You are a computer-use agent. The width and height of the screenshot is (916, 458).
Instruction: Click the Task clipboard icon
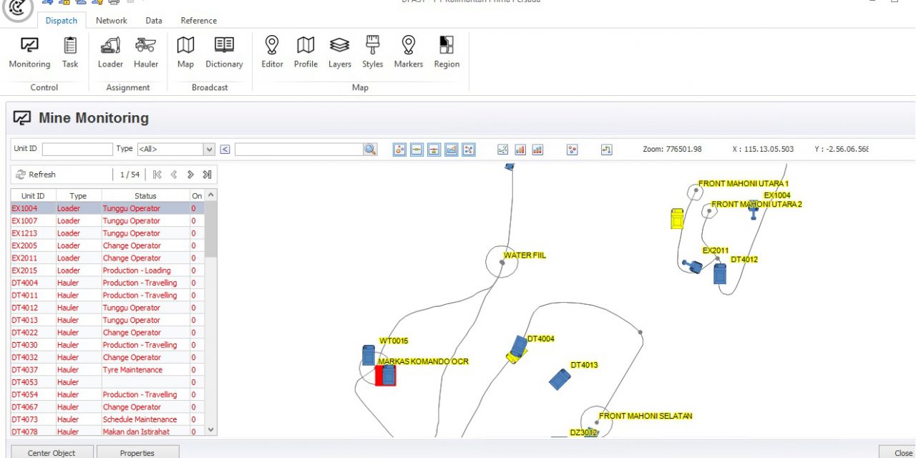pos(70,53)
